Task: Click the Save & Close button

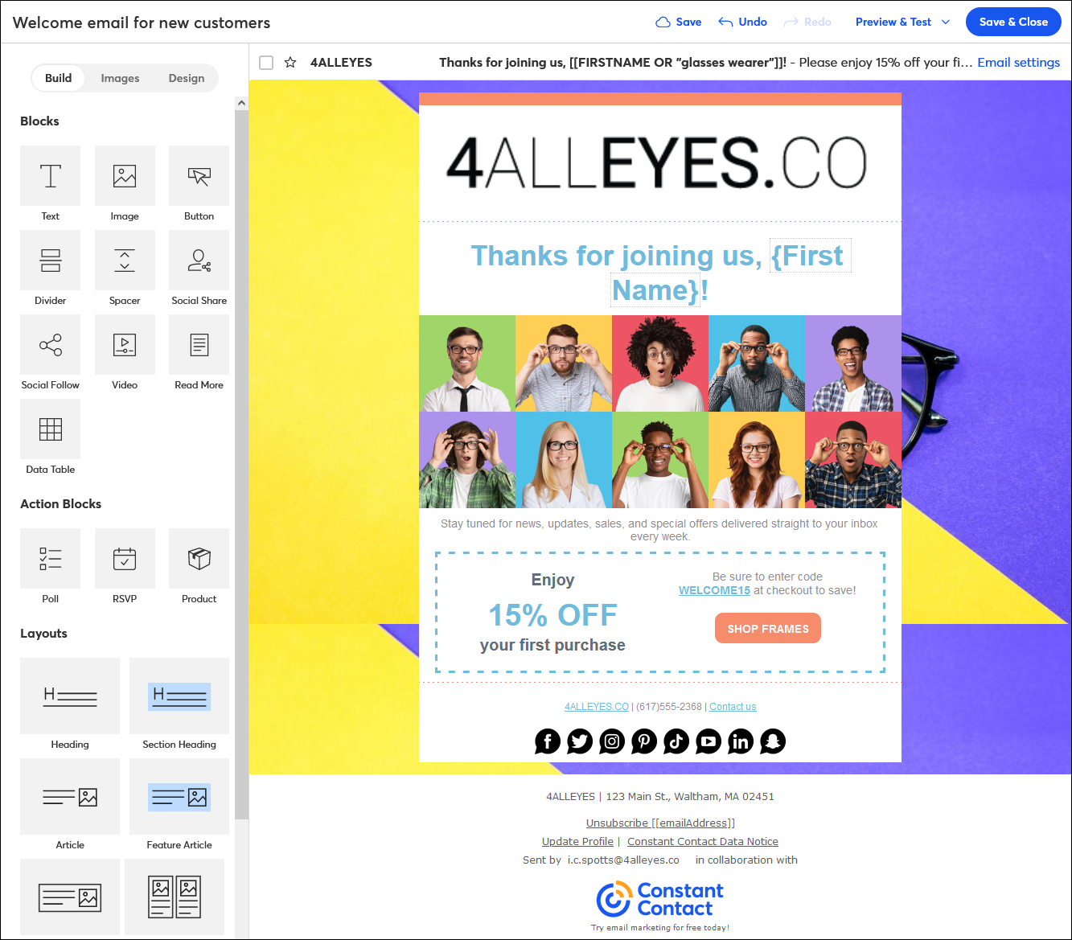Action: (x=1013, y=22)
